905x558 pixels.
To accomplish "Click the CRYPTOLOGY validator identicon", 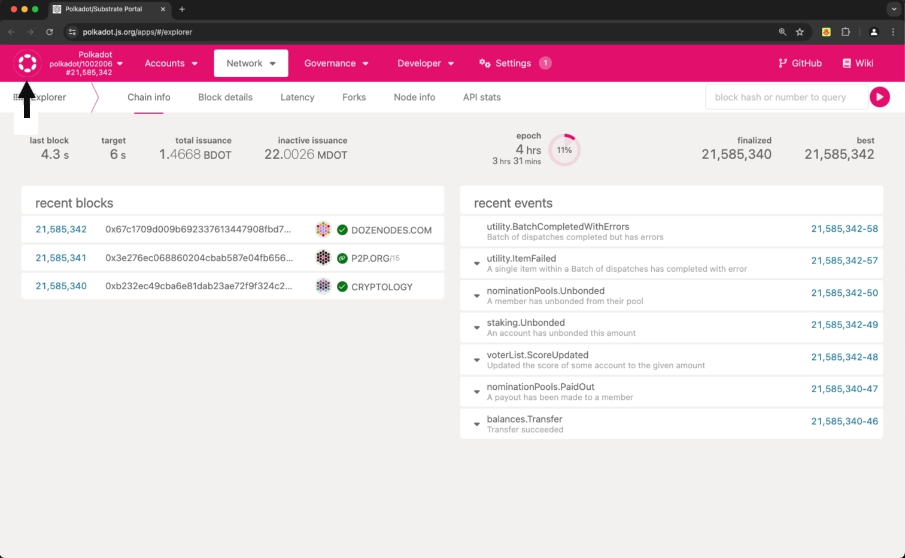I will pos(323,286).
